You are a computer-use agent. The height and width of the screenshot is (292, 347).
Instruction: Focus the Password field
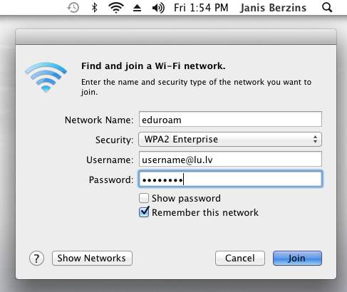tap(230, 179)
